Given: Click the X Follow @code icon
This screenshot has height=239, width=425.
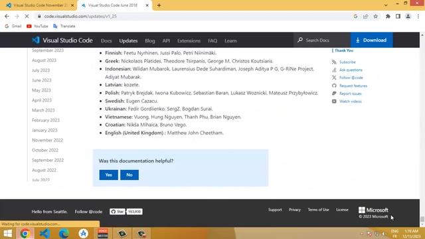Looking at the screenshot, I should click(x=334, y=78).
